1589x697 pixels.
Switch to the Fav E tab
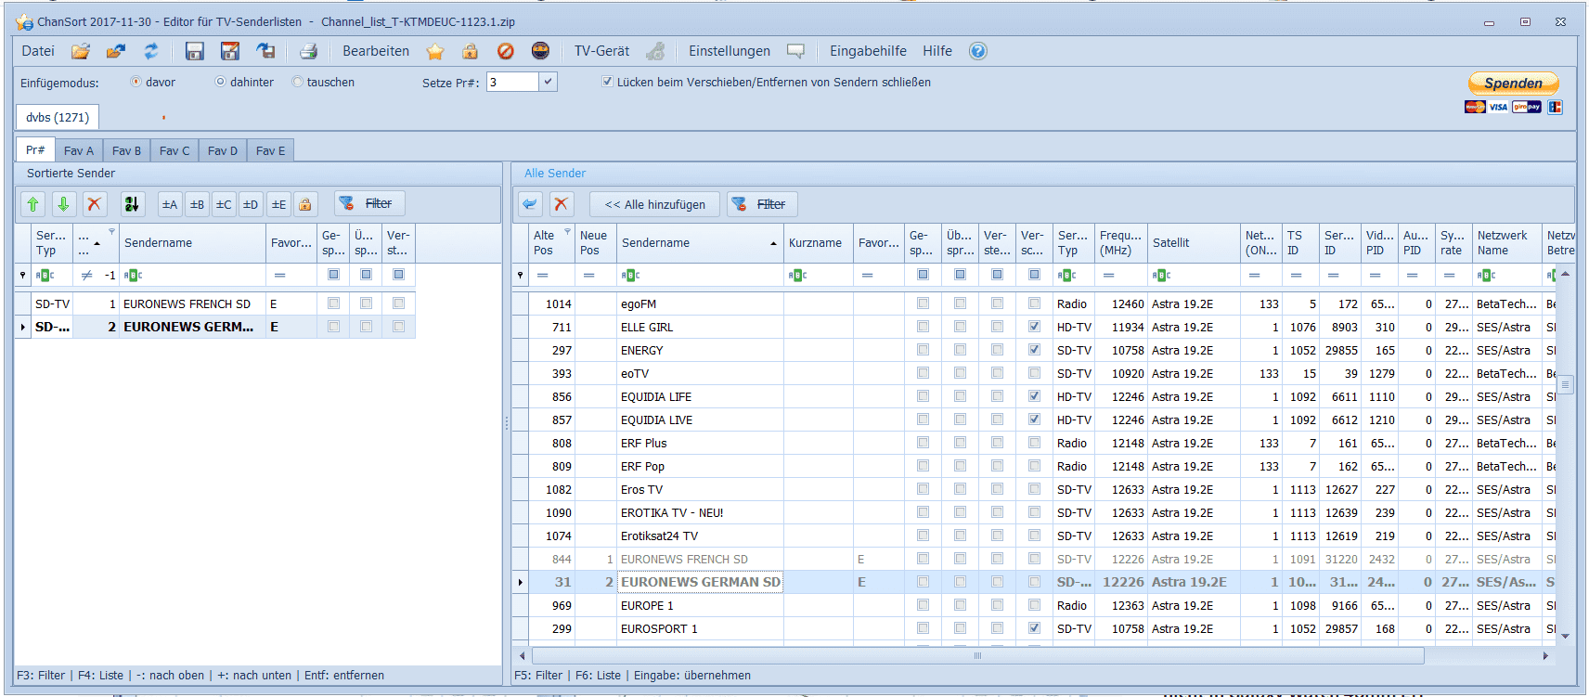click(271, 150)
